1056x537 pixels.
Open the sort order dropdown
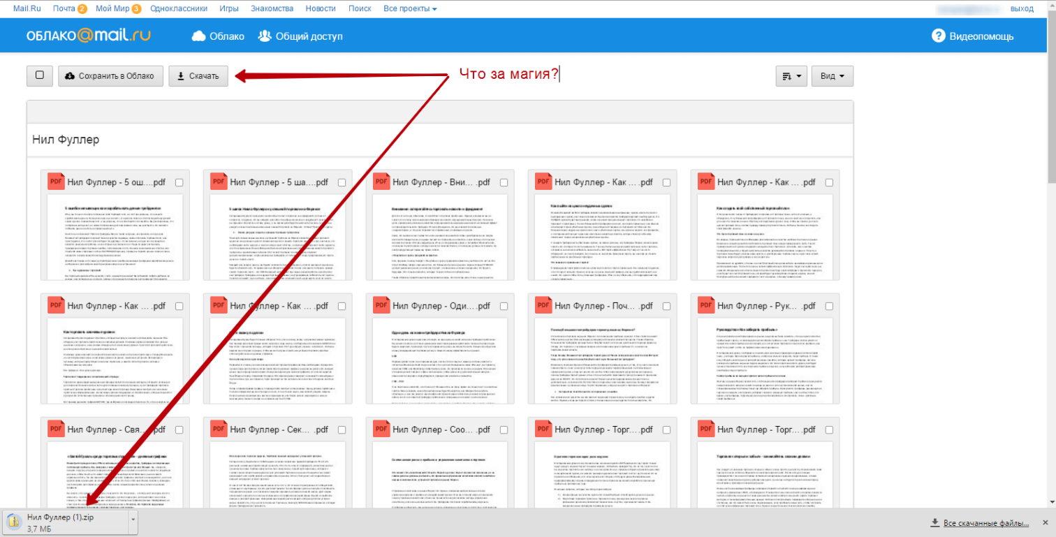pos(791,76)
